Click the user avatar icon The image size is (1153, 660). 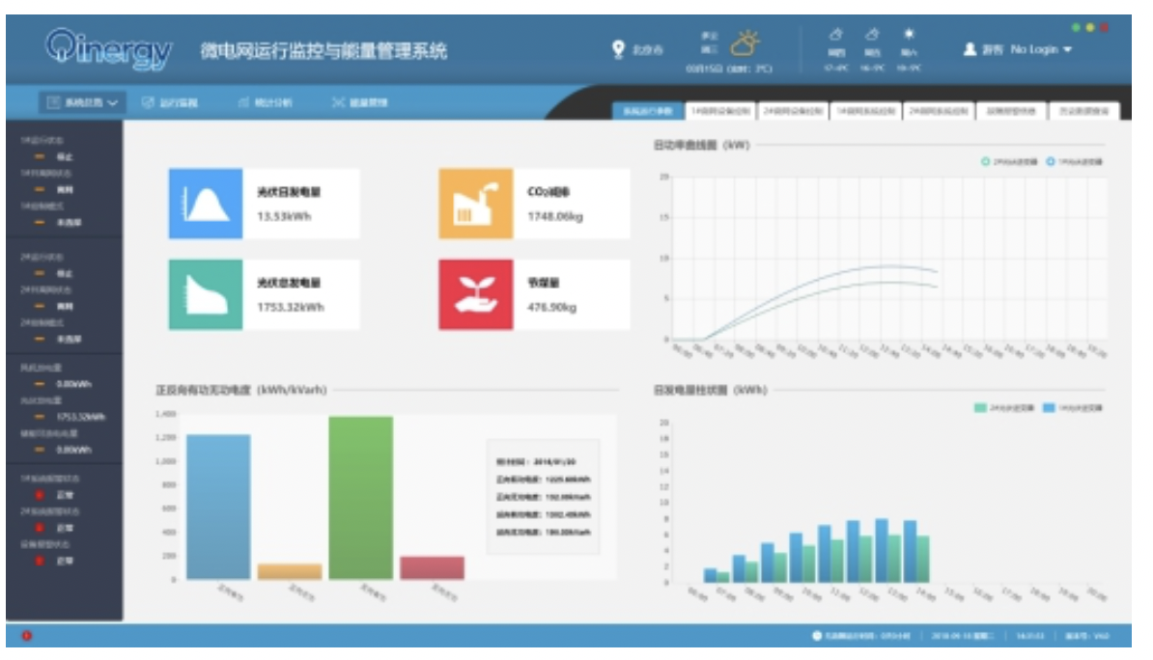tap(970, 49)
